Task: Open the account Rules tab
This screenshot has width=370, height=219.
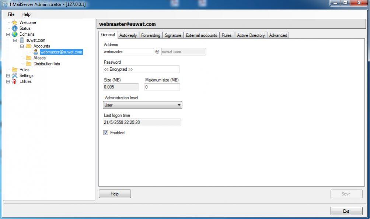Action: (227, 35)
